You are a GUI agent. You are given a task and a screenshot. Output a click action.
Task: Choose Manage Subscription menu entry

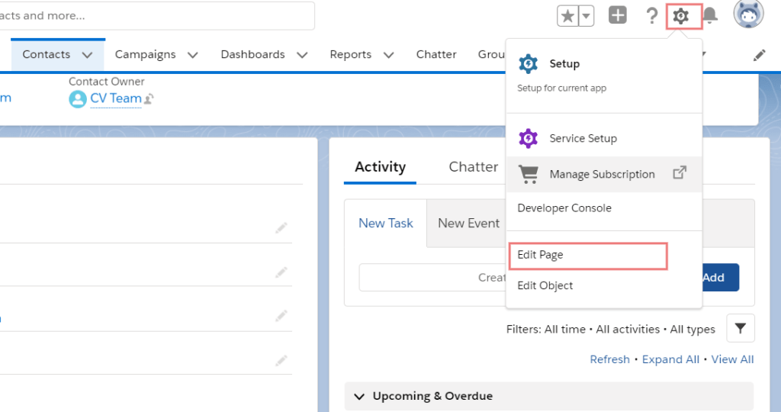pyautogui.click(x=604, y=175)
